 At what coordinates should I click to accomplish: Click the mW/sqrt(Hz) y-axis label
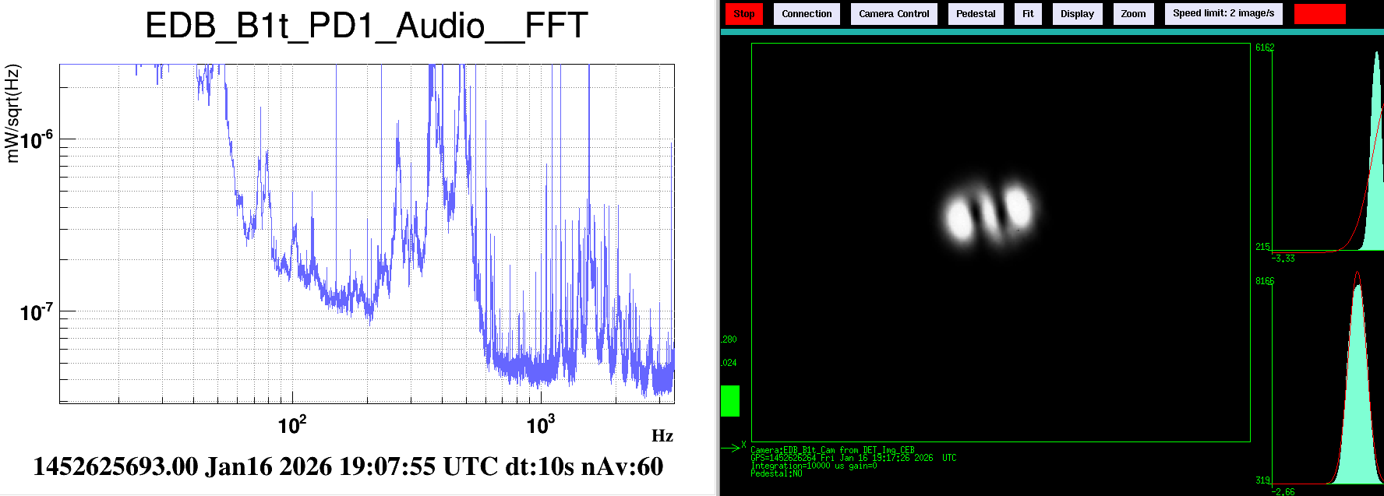[x=13, y=114]
